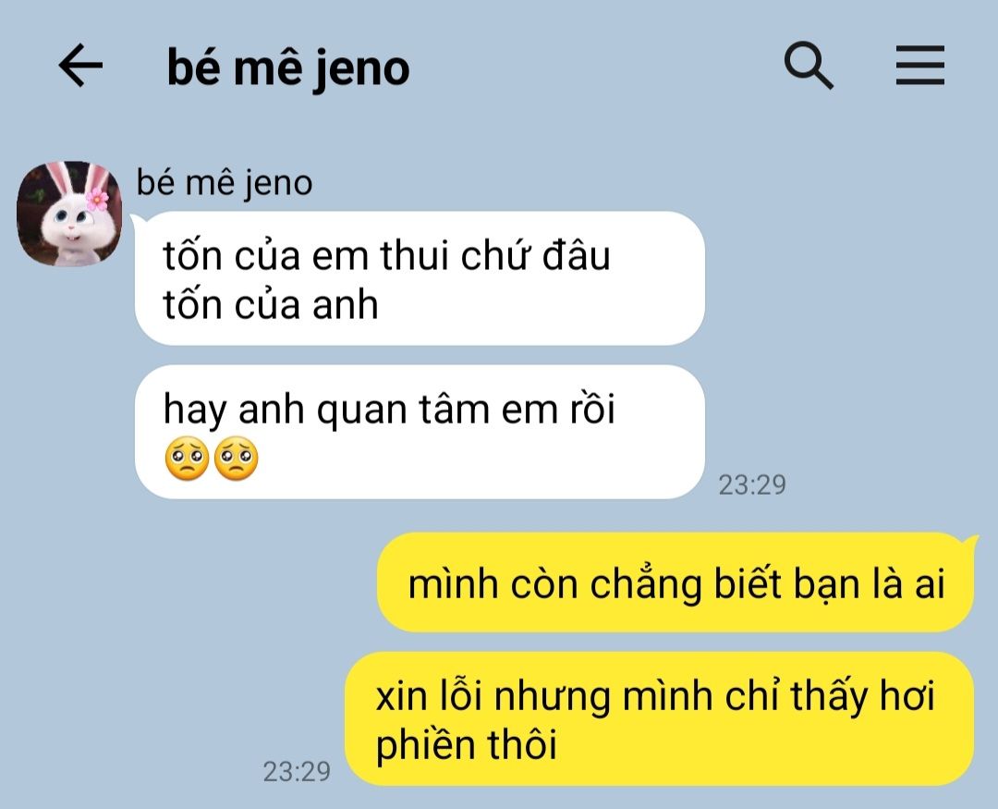Tap the line tốn của anh
The height and width of the screenshot is (809, 998).
[271, 304]
